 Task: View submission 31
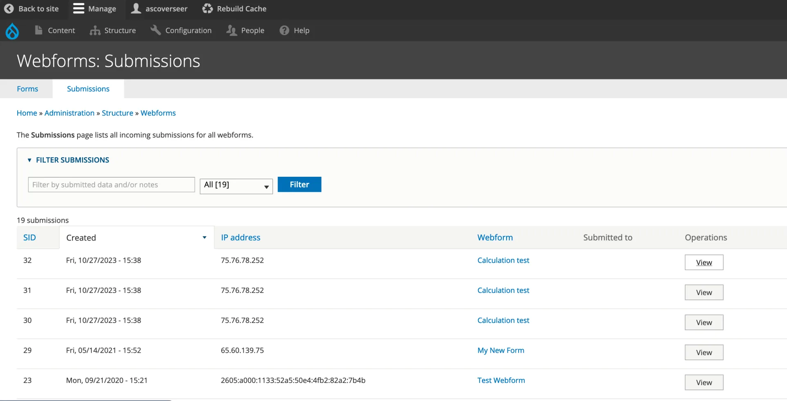click(704, 293)
